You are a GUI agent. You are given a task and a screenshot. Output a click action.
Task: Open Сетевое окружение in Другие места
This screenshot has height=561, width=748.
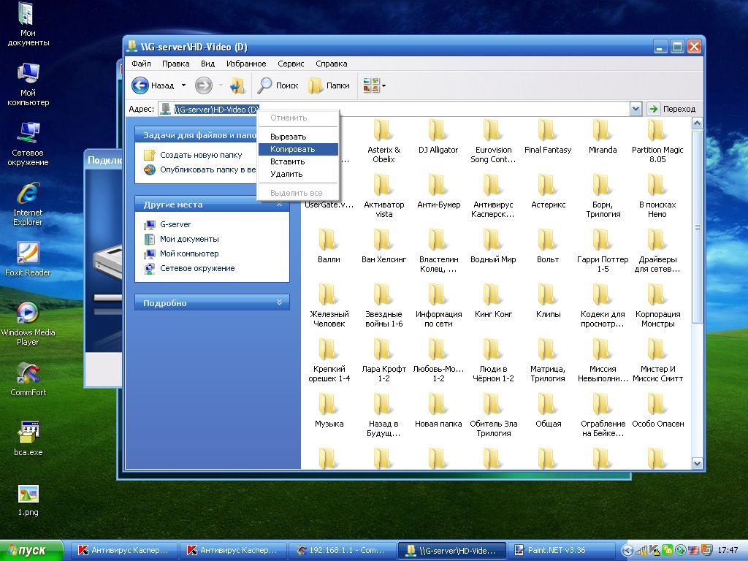point(197,268)
